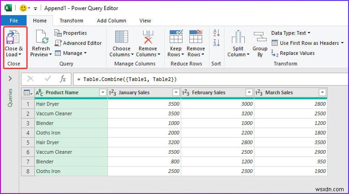Viewport: 349px width, 194px height.
Task: Click February Sales 123 data type icon
Action: (186, 92)
